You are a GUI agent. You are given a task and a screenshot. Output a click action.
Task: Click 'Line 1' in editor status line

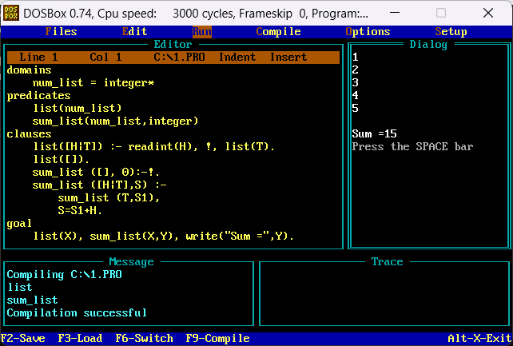pos(38,58)
